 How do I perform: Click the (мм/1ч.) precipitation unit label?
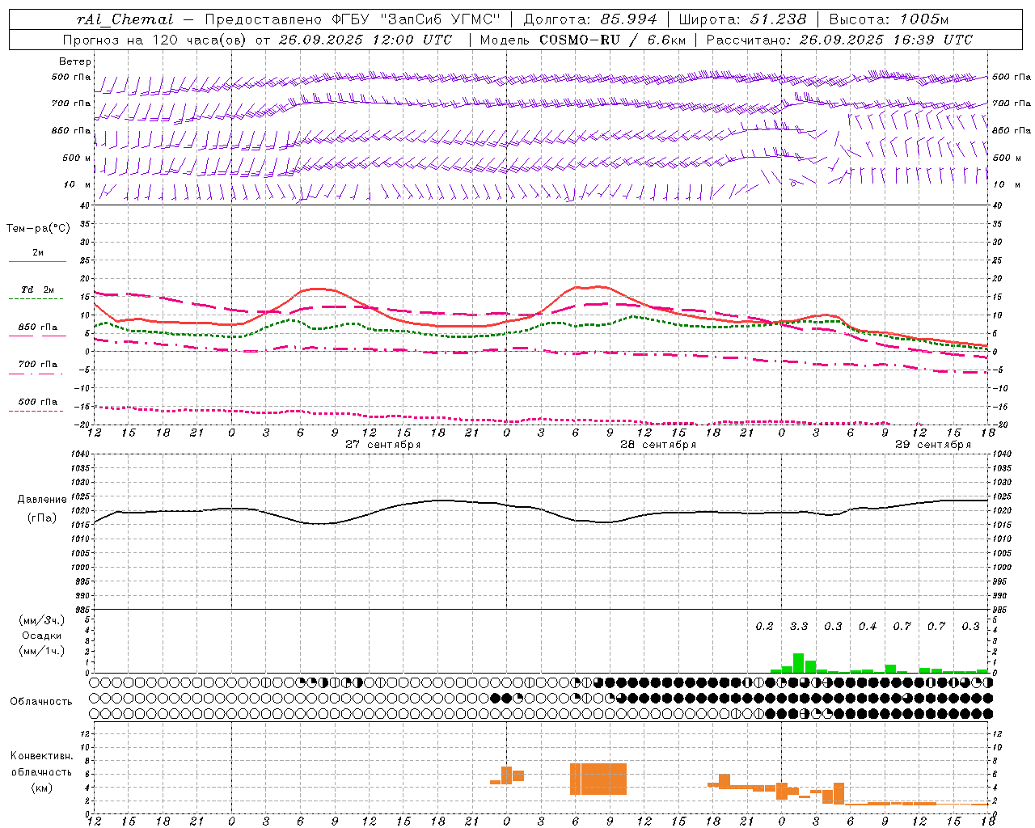[42, 651]
